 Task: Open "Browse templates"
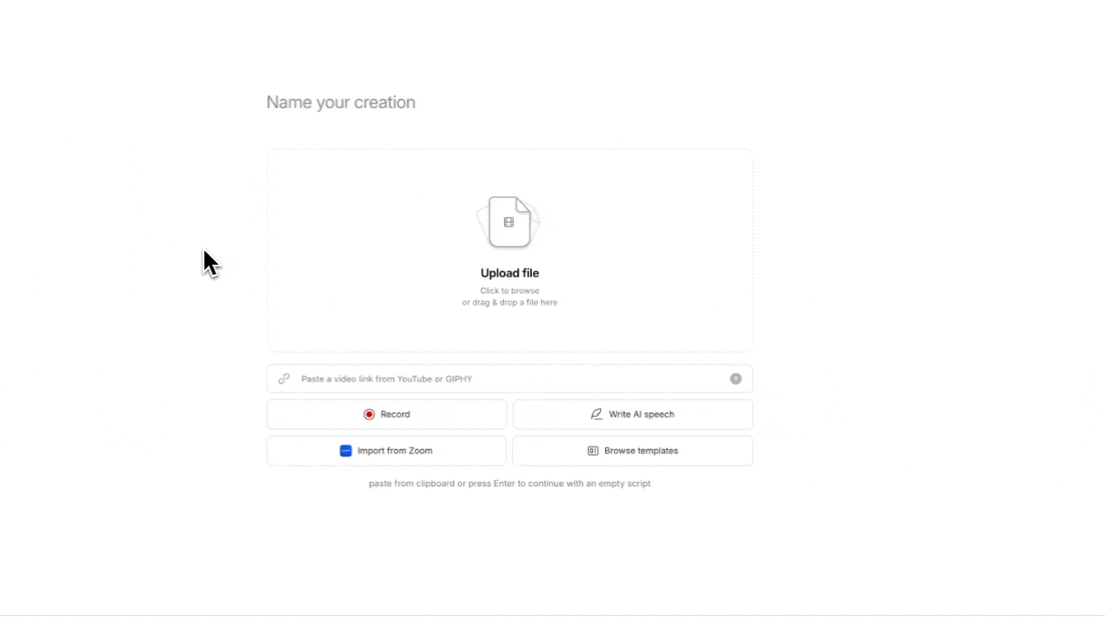633,451
